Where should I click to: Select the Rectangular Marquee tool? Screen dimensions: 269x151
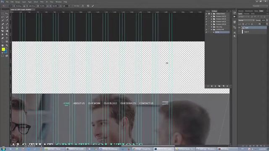3,13
